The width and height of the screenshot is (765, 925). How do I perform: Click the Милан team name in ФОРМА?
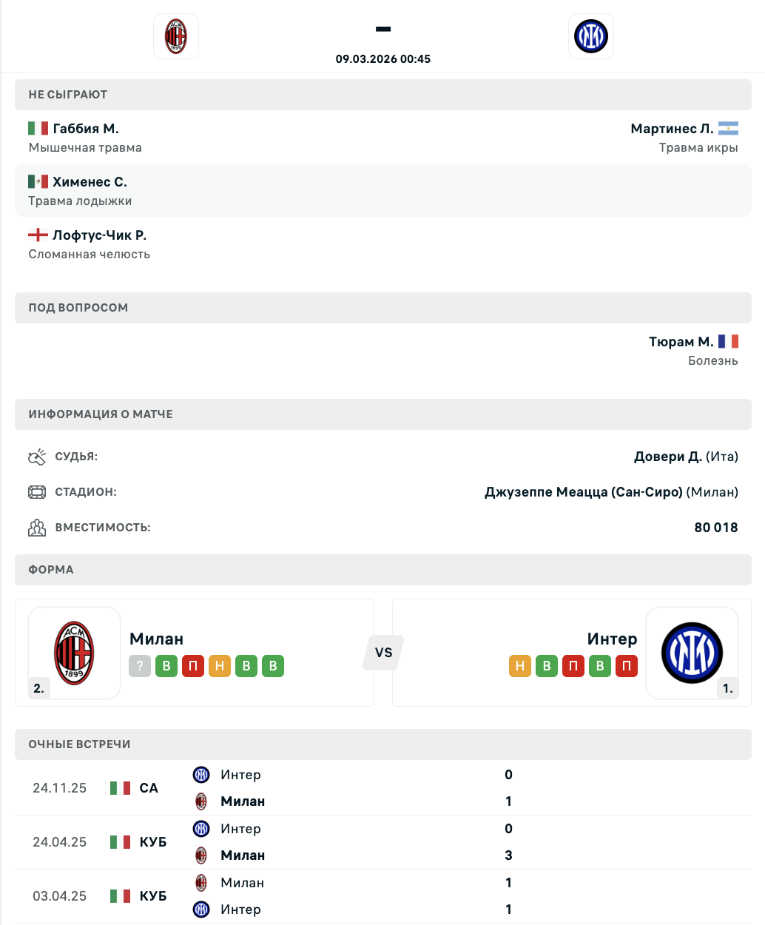[156, 639]
